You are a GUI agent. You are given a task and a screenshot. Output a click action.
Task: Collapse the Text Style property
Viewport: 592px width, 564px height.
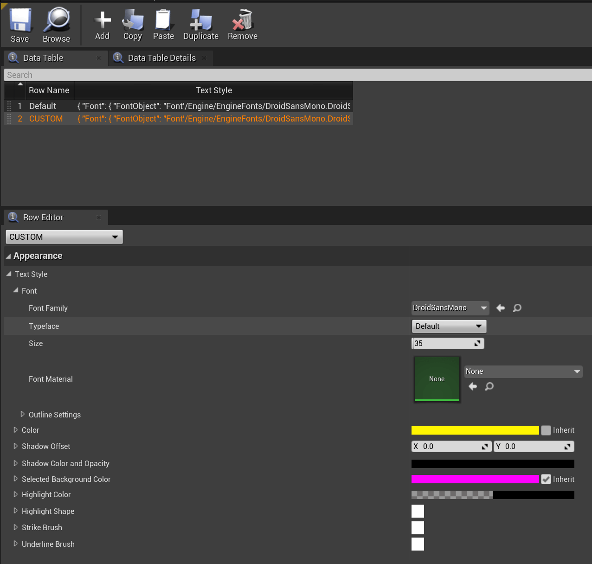click(9, 274)
